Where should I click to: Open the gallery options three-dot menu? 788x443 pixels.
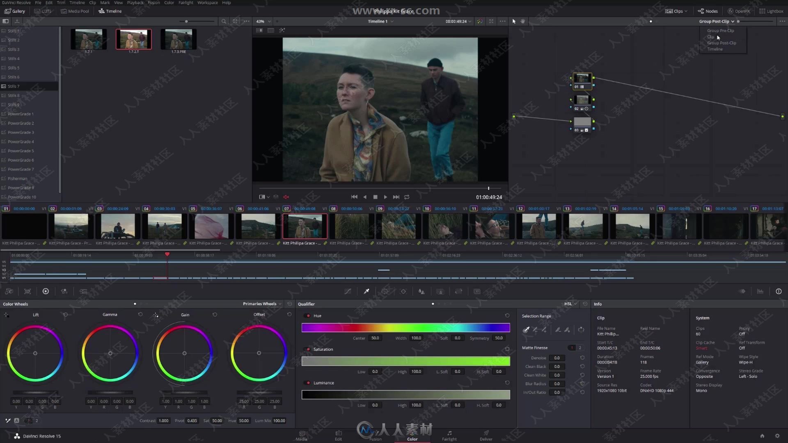pyautogui.click(x=246, y=21)
